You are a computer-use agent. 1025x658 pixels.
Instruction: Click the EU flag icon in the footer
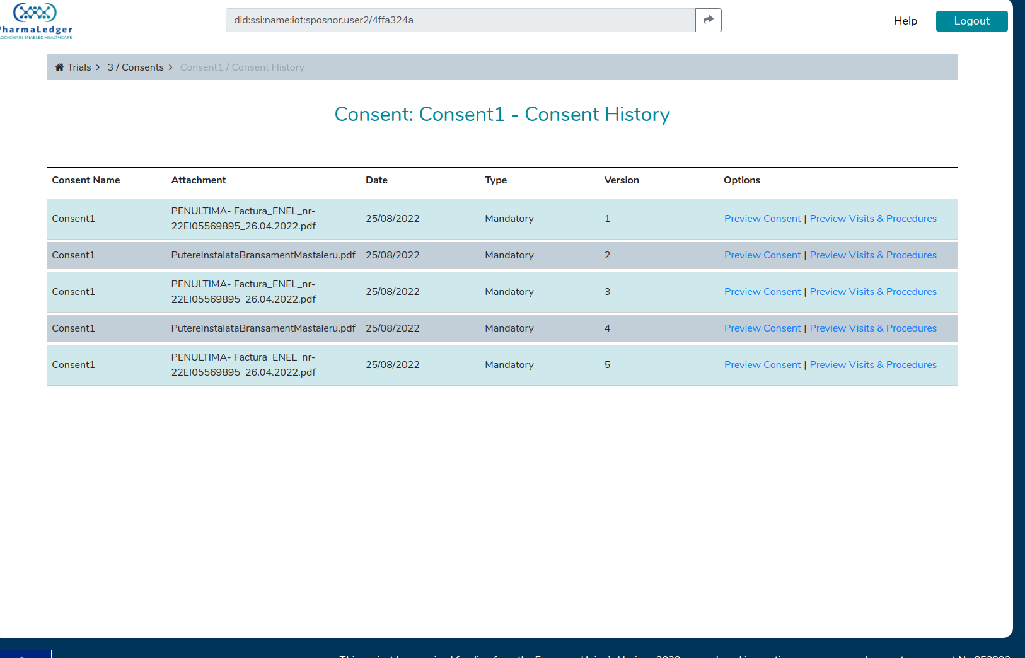pyautogui.click(x=25, y=654)
